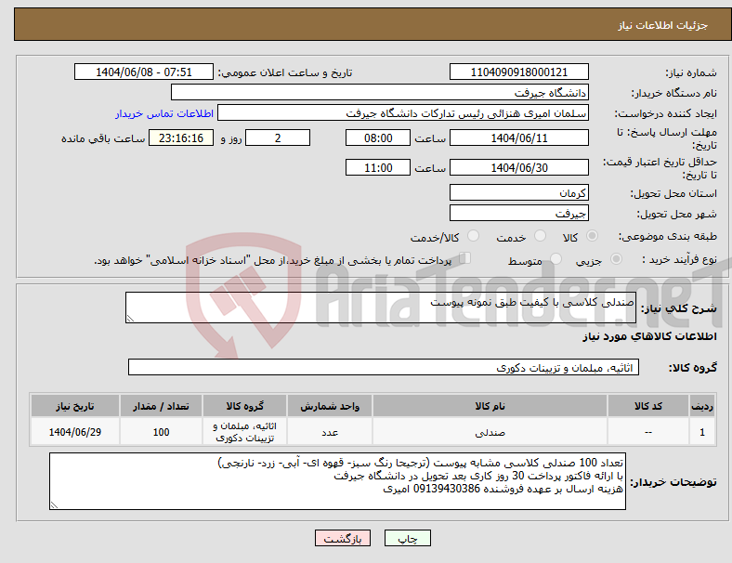Click the اثاثیه، مبلمان و تزیینات دکوری table cell

[244, 432]
